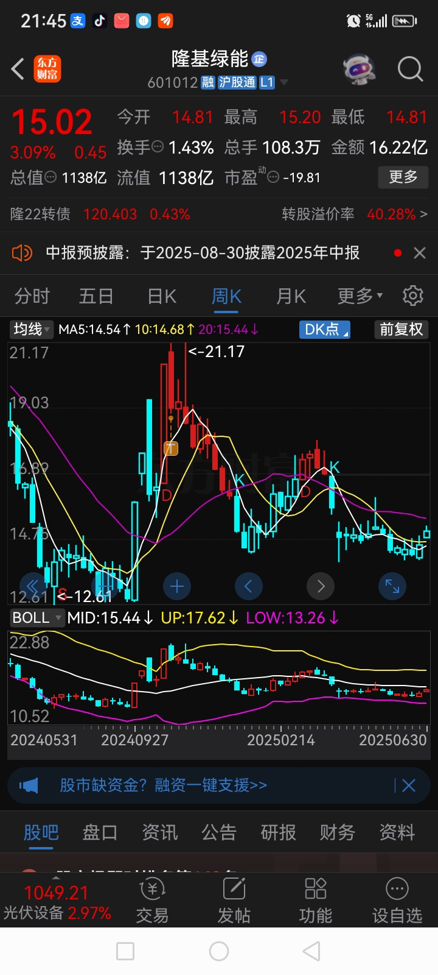This screenshot has height=975, width=438.
Task: Tap the double-left fast rewind chart button
Action: (33, 586)
